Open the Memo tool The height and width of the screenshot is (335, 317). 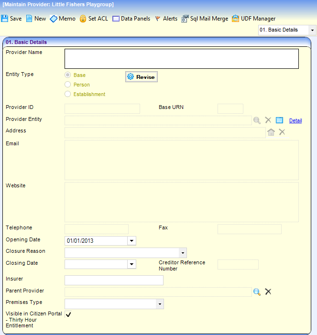click(54, 19)
